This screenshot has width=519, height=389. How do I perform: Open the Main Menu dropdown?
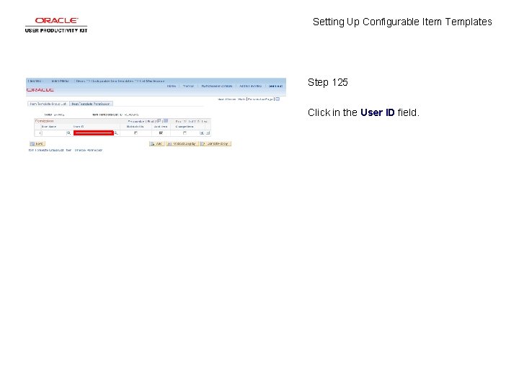(x=61, y=81)
